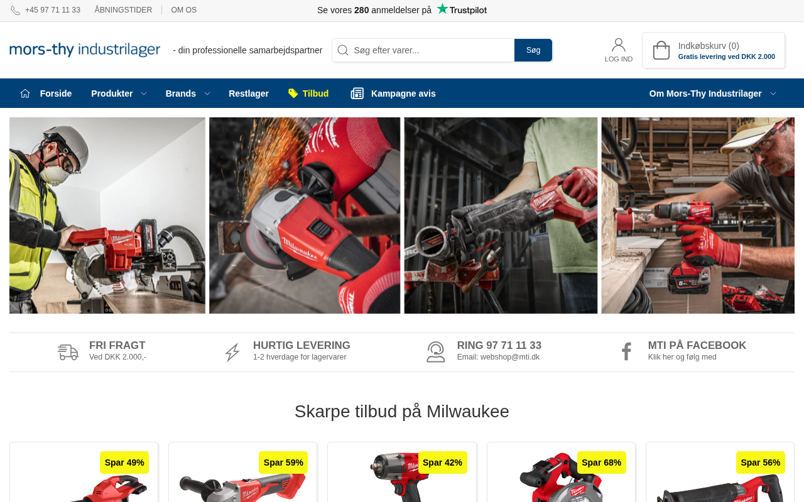Click the HURTIG LEVERING heading
804x502 pixels.
[301, 345]
